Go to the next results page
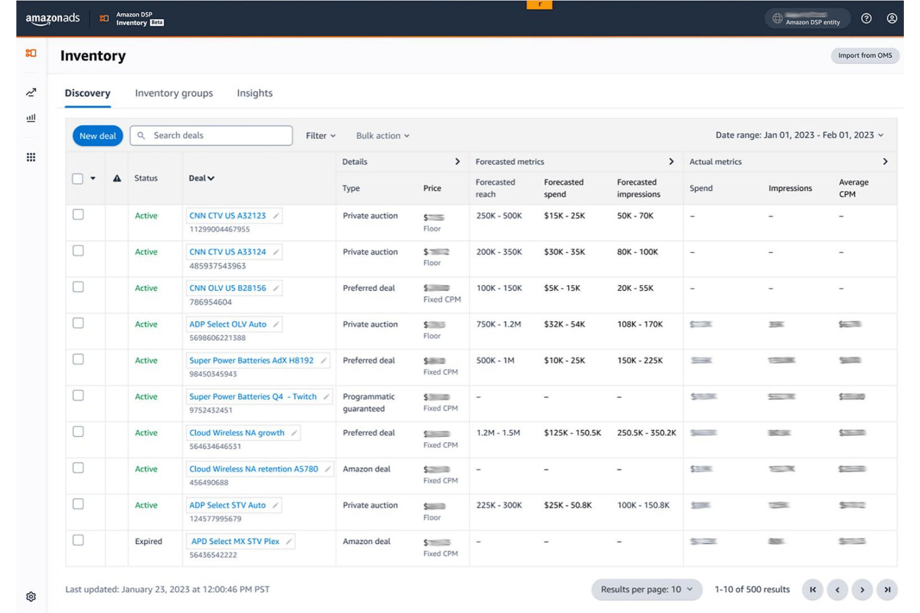Viewport: 920px width, 613px height. click(862, 589)
